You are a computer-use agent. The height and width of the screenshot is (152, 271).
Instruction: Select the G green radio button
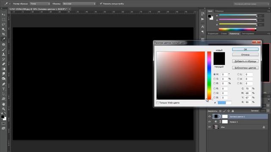coord(215,93)
